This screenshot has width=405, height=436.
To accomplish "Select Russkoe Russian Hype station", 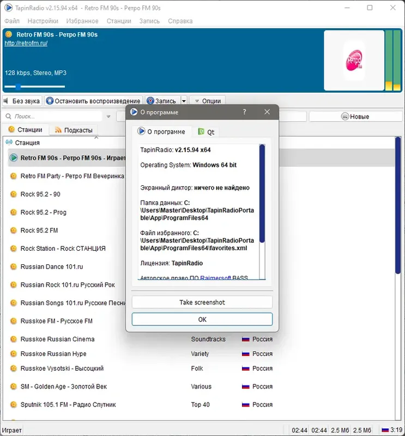I will pyautogui.click(x=53, y=354).
